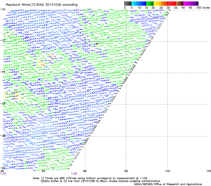This screenshot has width=211, height=186.
Task: Click the purple '1:20' time label
Action: click(x=74, y=174)
